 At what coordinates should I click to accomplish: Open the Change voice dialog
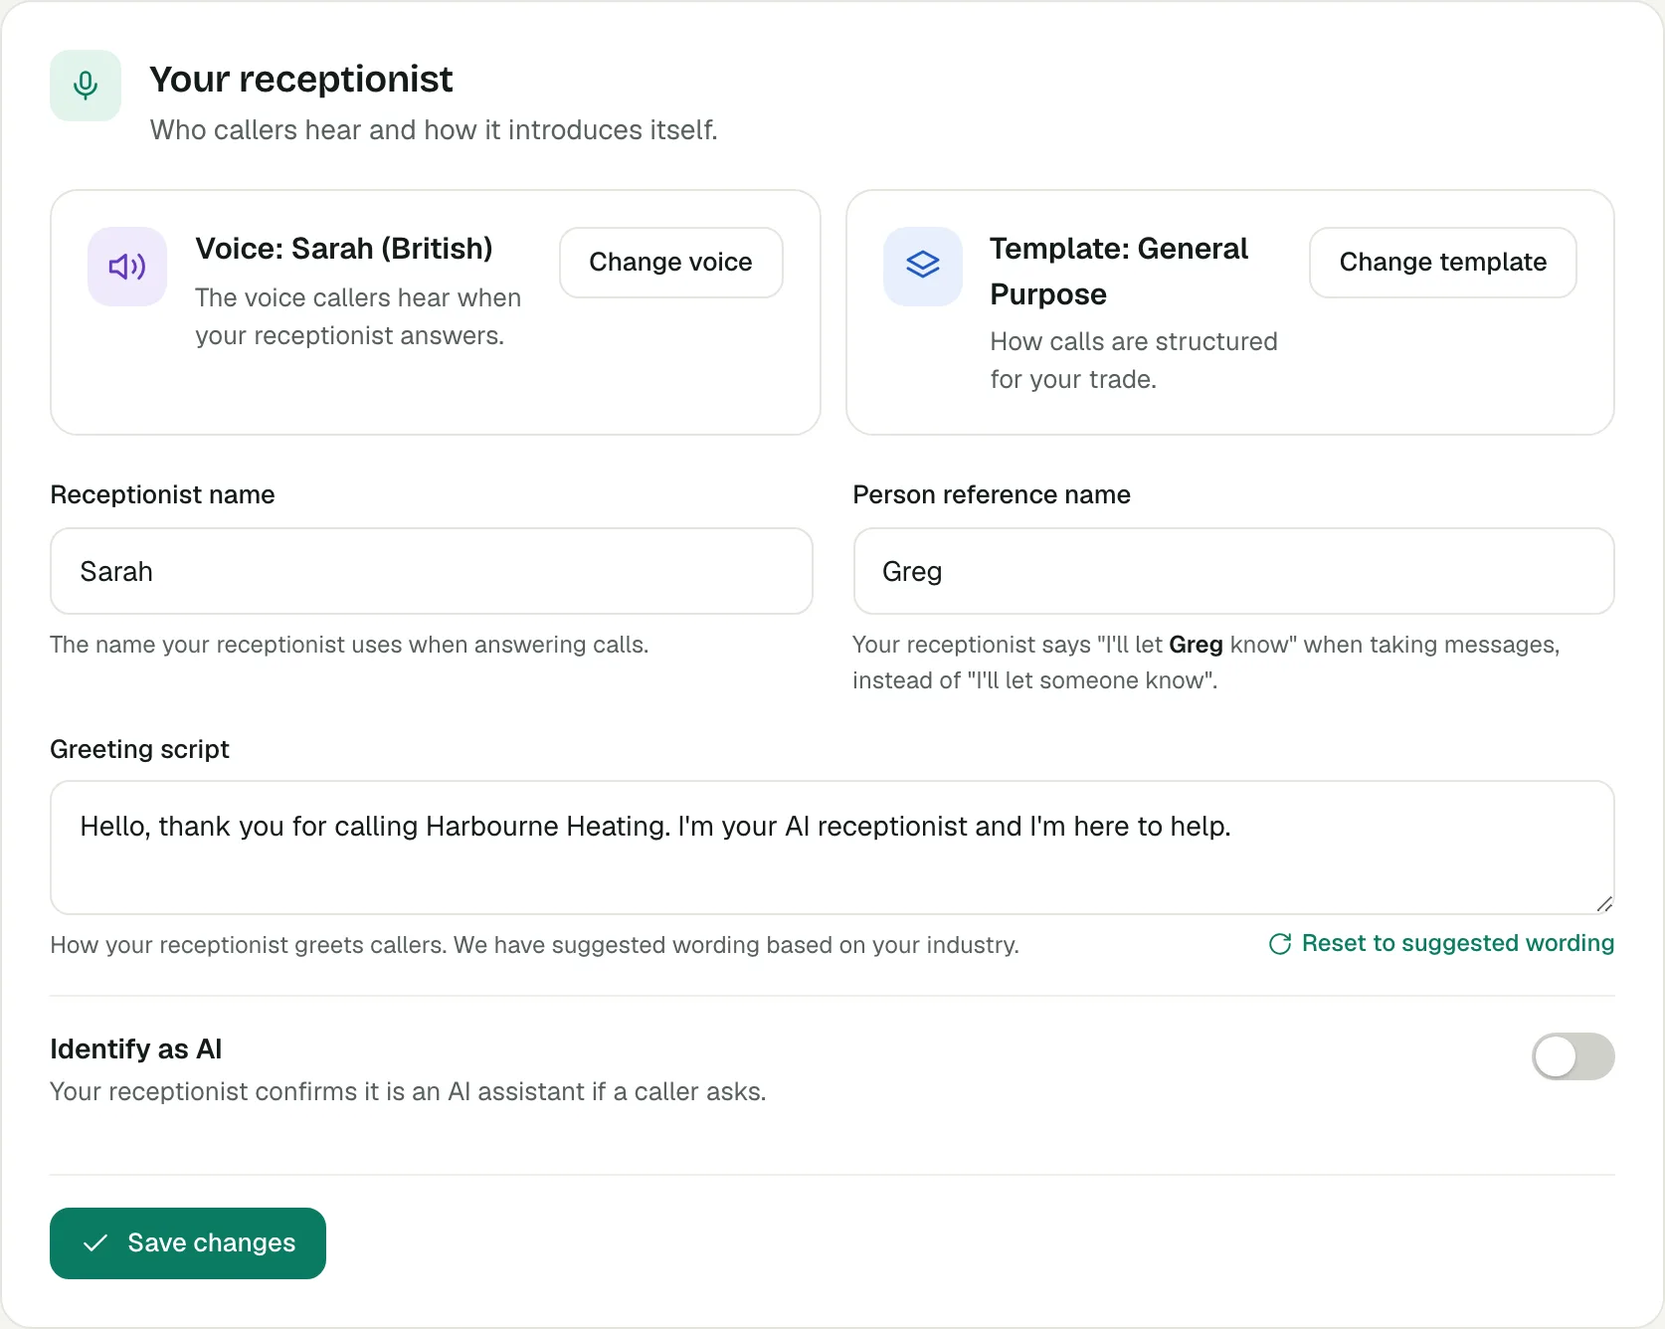671,263
